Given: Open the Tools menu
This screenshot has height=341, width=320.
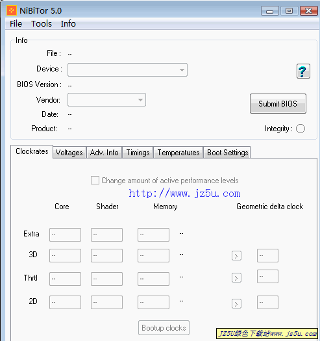Looking at the screenshot, I should click(42, 23).
